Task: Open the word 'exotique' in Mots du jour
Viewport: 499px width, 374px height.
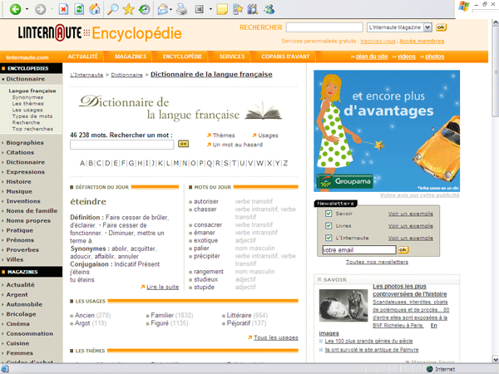Action: [x=205, y=240]
